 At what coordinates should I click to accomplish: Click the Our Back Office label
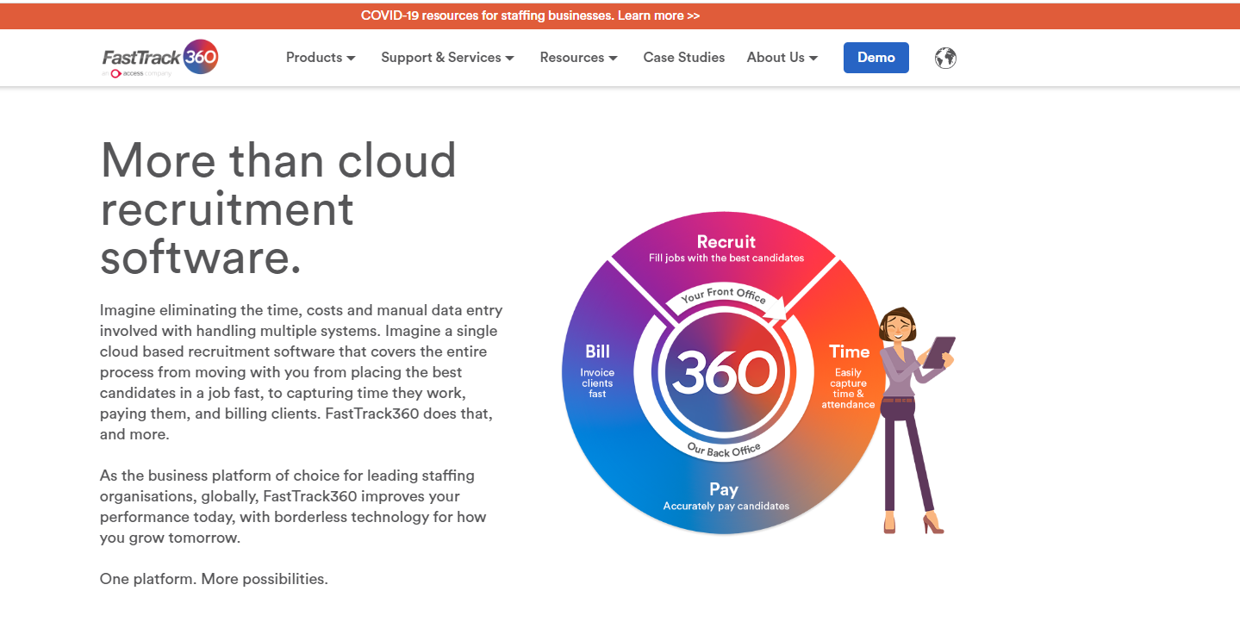(x=724, y=450)
